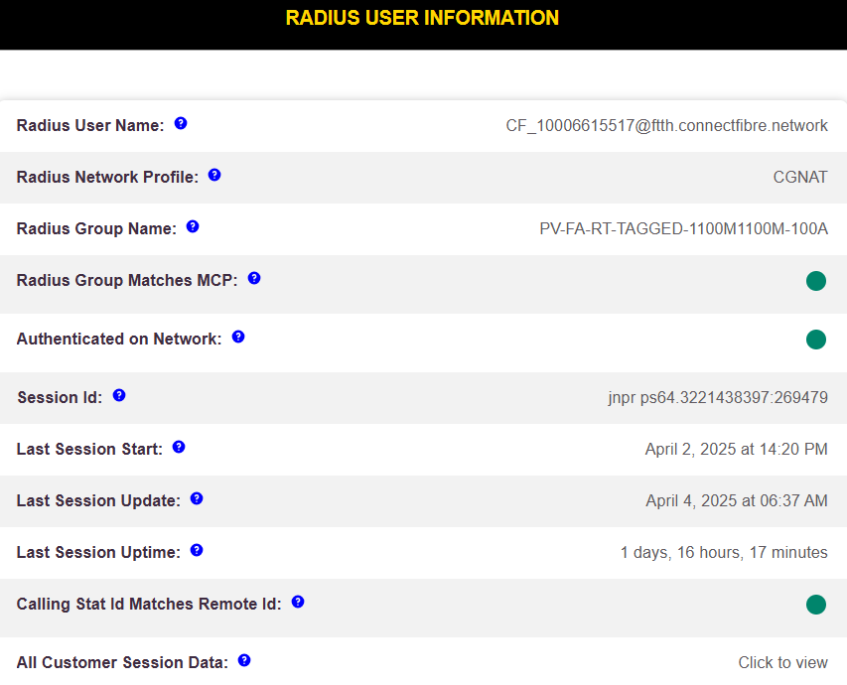Open the Authenticated on Network help tooltip
The height and width of the screenshot is (685, 847).
[237, 337]
